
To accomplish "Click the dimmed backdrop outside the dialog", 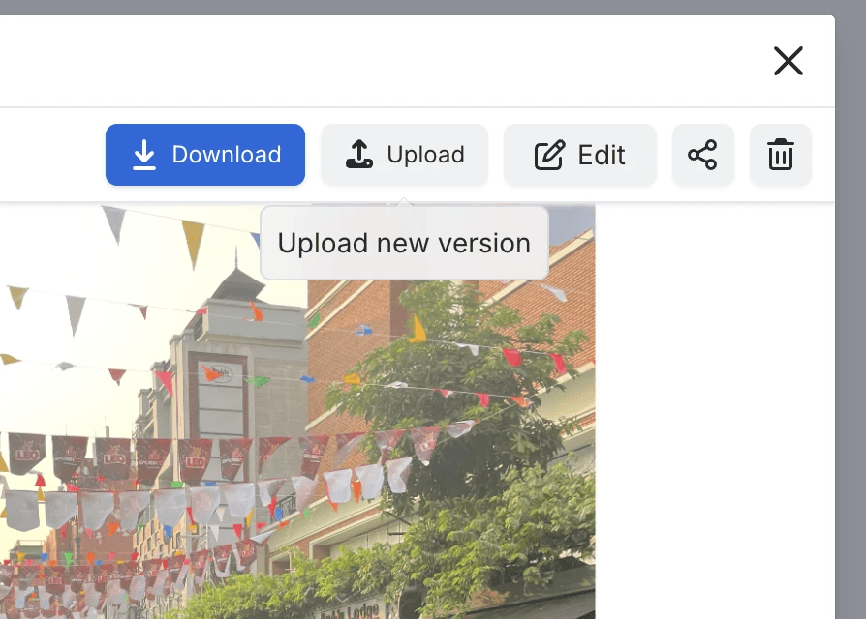I will tap(851, 290).
